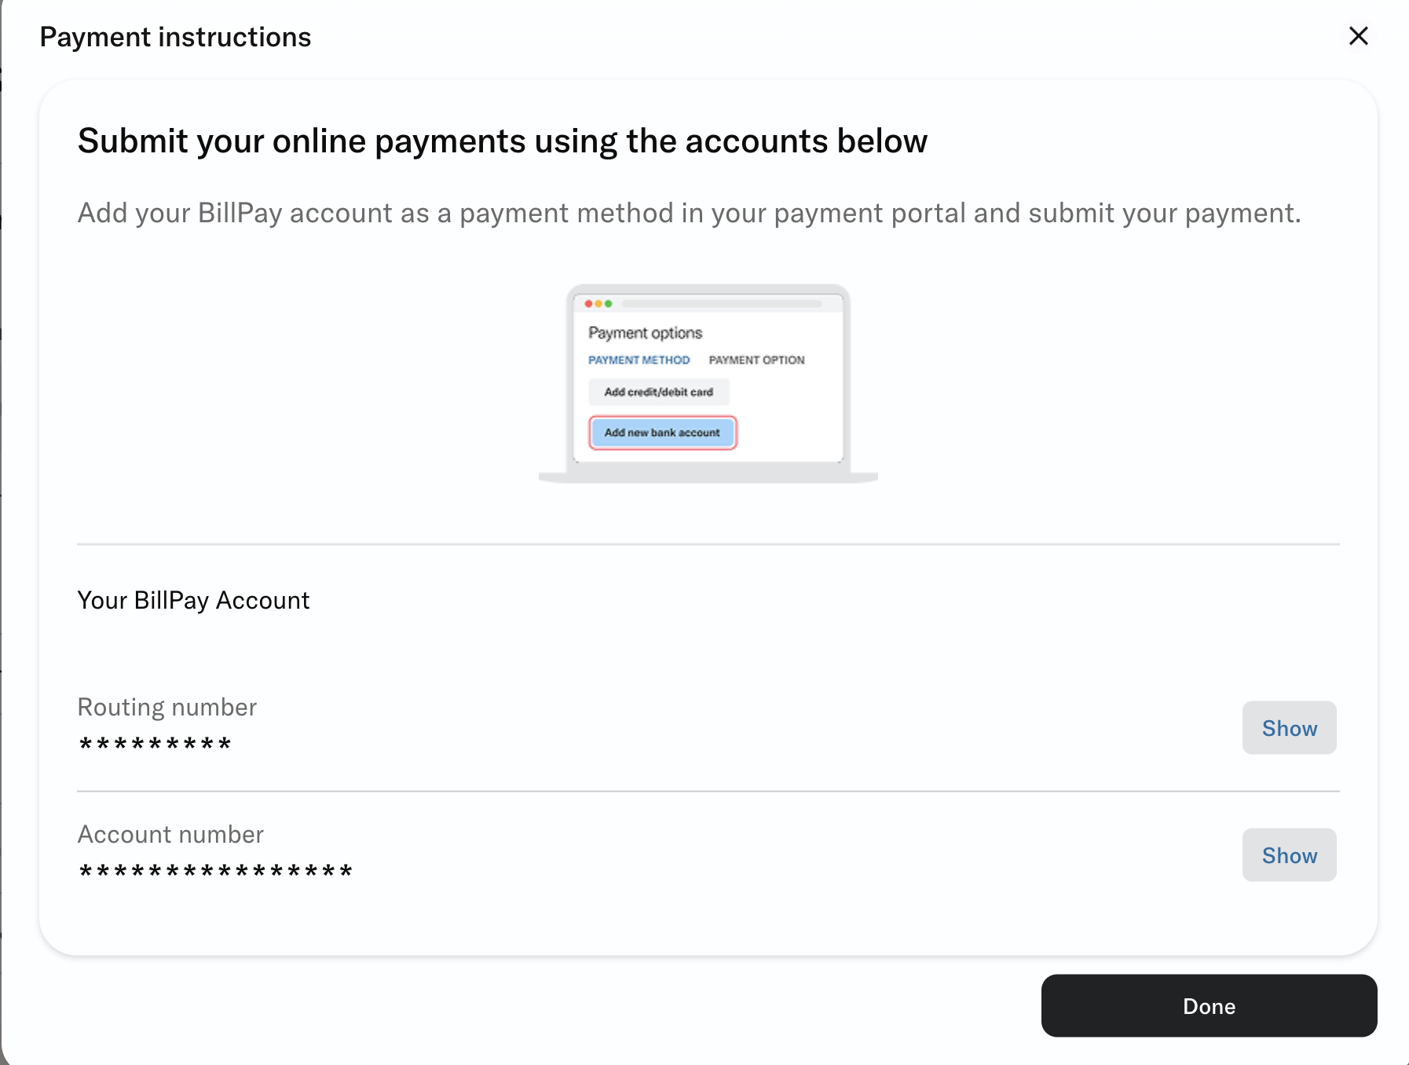This screenshot has height=1065, width=1409.
Task: Click the "Account number" label
Action: [170, 834]
